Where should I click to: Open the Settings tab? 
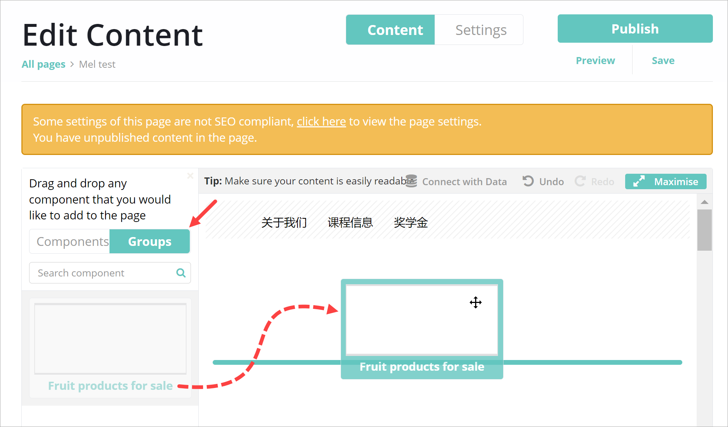click(481, 30)
